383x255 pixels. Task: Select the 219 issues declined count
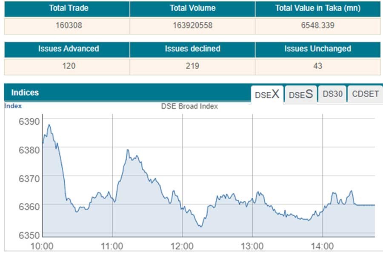(192, 66)
